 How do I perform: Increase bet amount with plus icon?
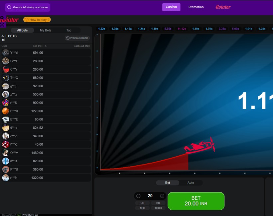coord(162,196)
